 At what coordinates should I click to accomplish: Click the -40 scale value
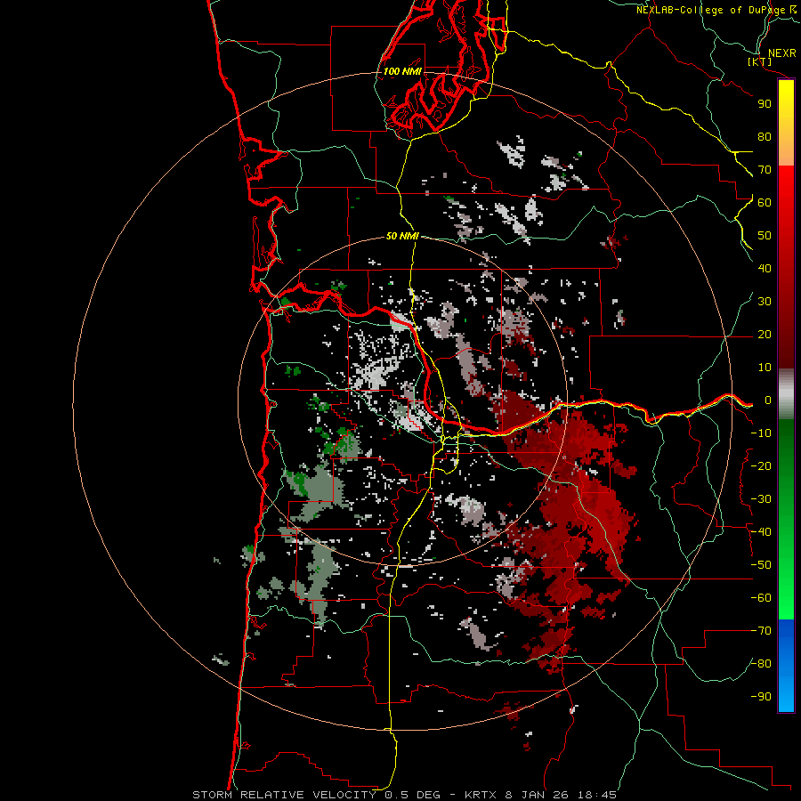pos(761,532)
